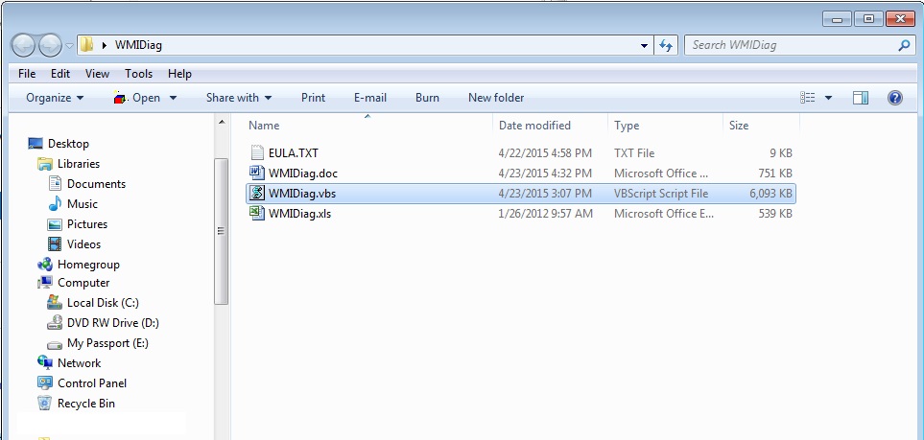The height and width of the screenshot is (440, 924).
Task: Click the Forward navigation arrow
Action: pyautogui.click(x=51, y=45)
